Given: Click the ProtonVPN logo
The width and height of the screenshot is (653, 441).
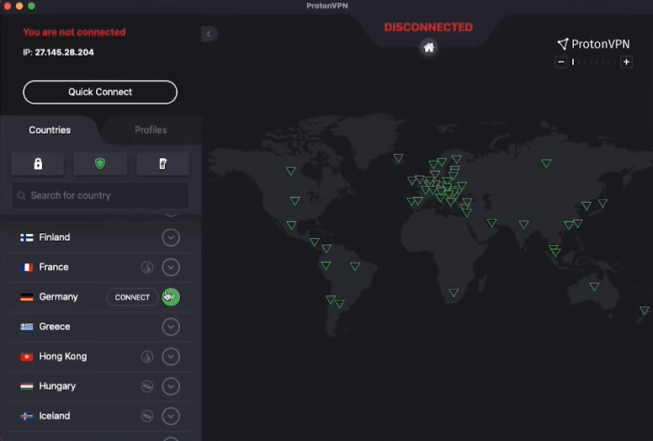Looking at the screenshot, I should point(593,44).
